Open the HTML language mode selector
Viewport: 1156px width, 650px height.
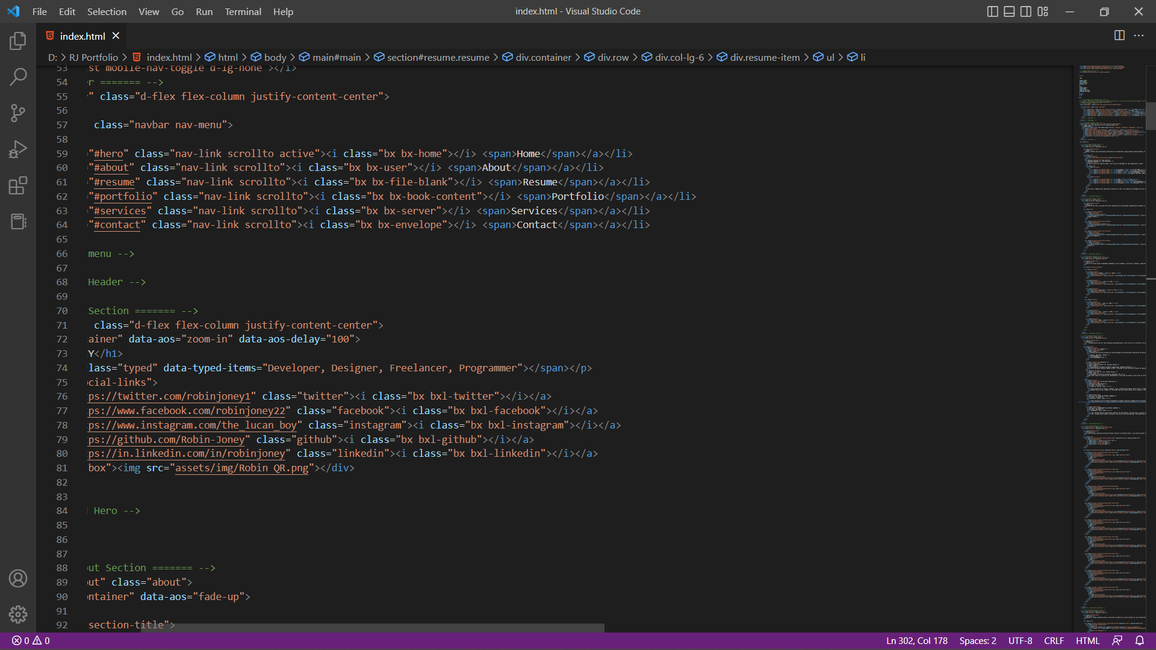[1087, 640]
